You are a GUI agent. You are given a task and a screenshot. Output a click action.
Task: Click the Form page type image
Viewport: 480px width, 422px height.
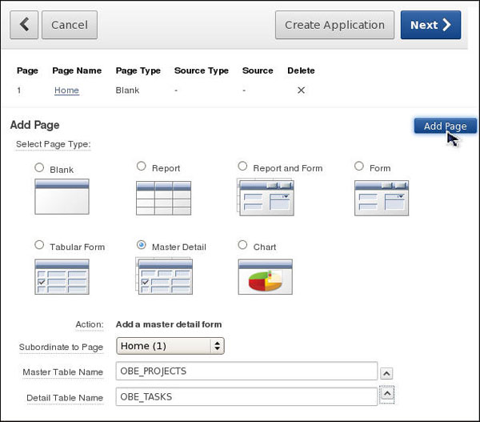click(382, 197)
